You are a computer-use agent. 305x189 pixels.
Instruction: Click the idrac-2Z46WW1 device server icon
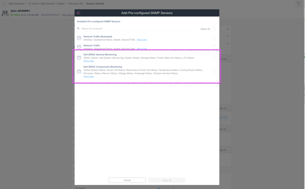[x=5, y=13]
